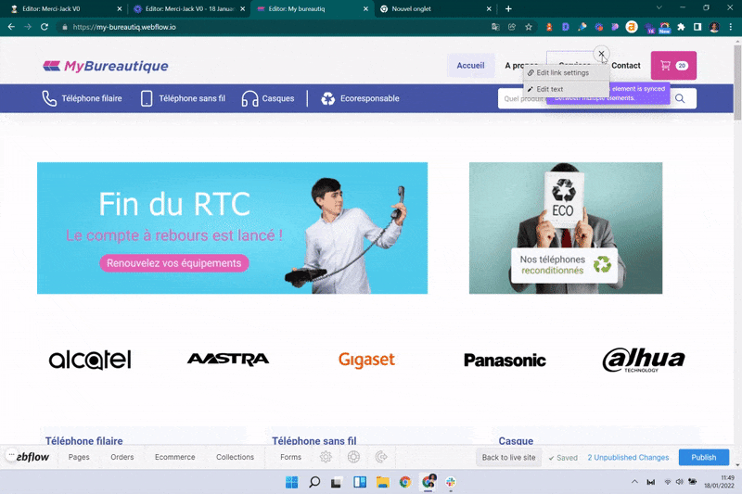Open 2 Unpublished Changes link
This screenshot has width=742, height=494.
coord(628,457)
